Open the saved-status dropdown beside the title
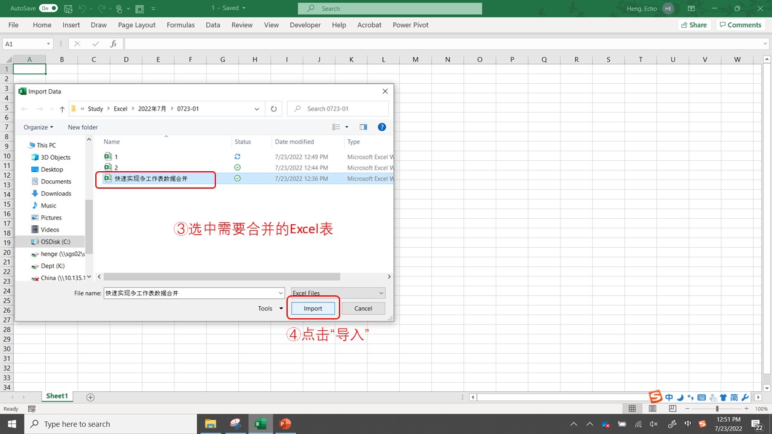 244,8
